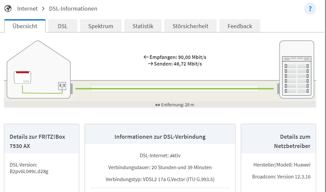Open the Statistik tab

[143, 26]
